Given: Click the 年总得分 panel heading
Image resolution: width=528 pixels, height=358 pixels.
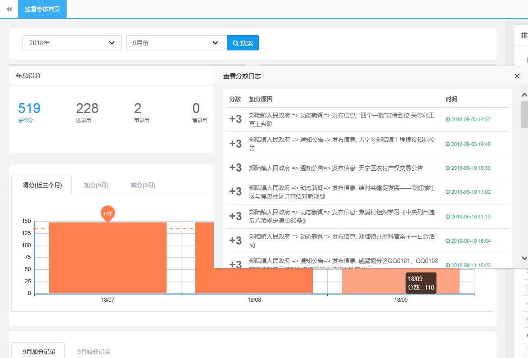Looking at the screenshot, I should coord(28,76).
